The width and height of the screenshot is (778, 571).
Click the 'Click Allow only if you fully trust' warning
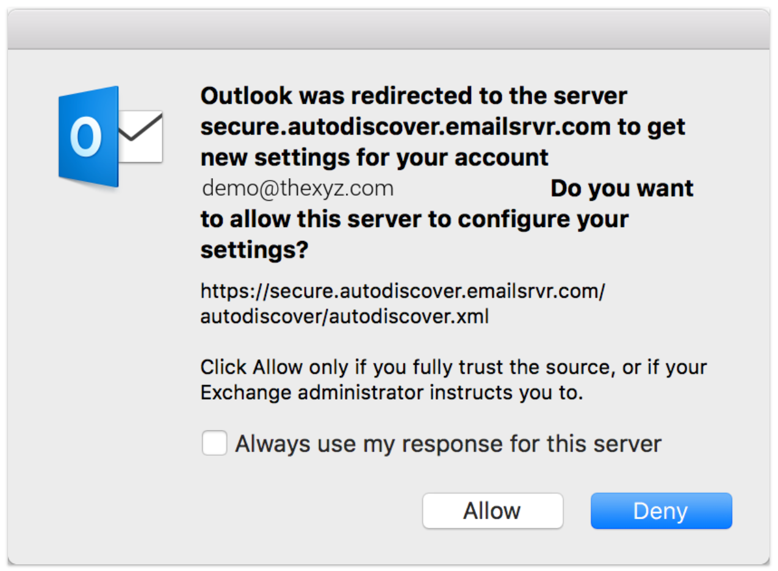[453, 368]
